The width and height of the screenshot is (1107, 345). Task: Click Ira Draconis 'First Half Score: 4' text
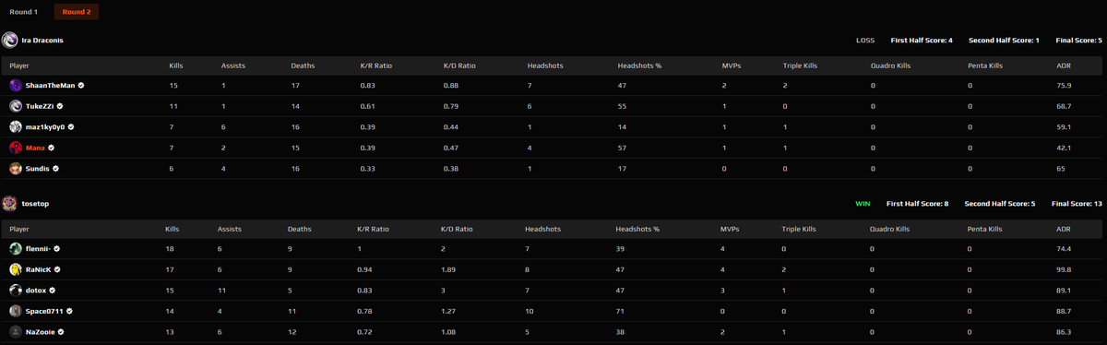(x=922, y=41)
